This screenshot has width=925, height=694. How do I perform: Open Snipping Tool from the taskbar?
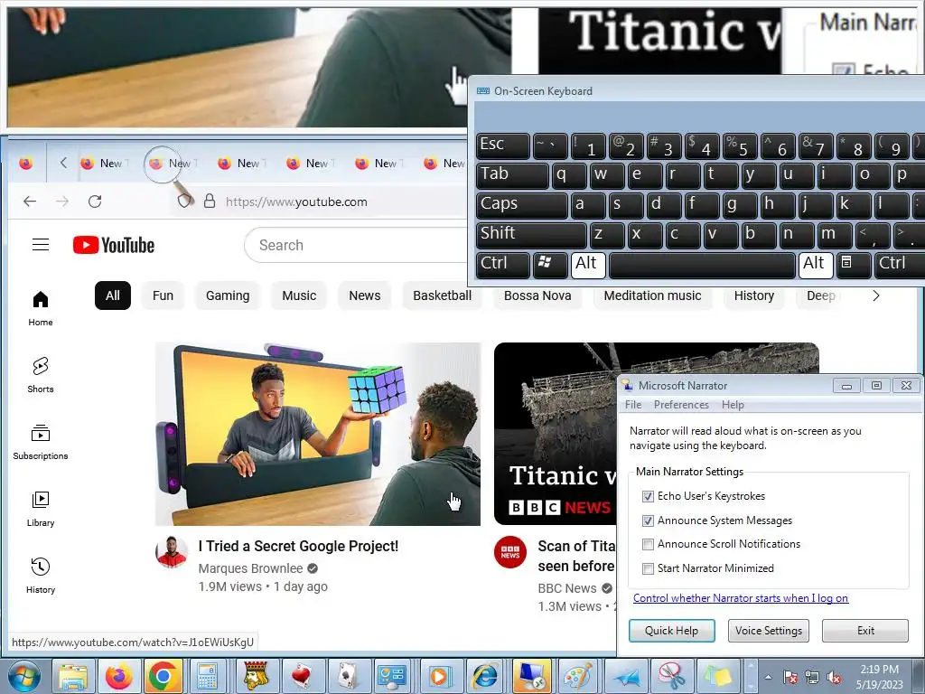[671, 676]
